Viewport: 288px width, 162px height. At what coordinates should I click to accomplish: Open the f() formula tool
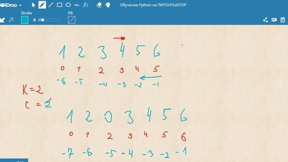pyautogui.click(x=85, y=5)
